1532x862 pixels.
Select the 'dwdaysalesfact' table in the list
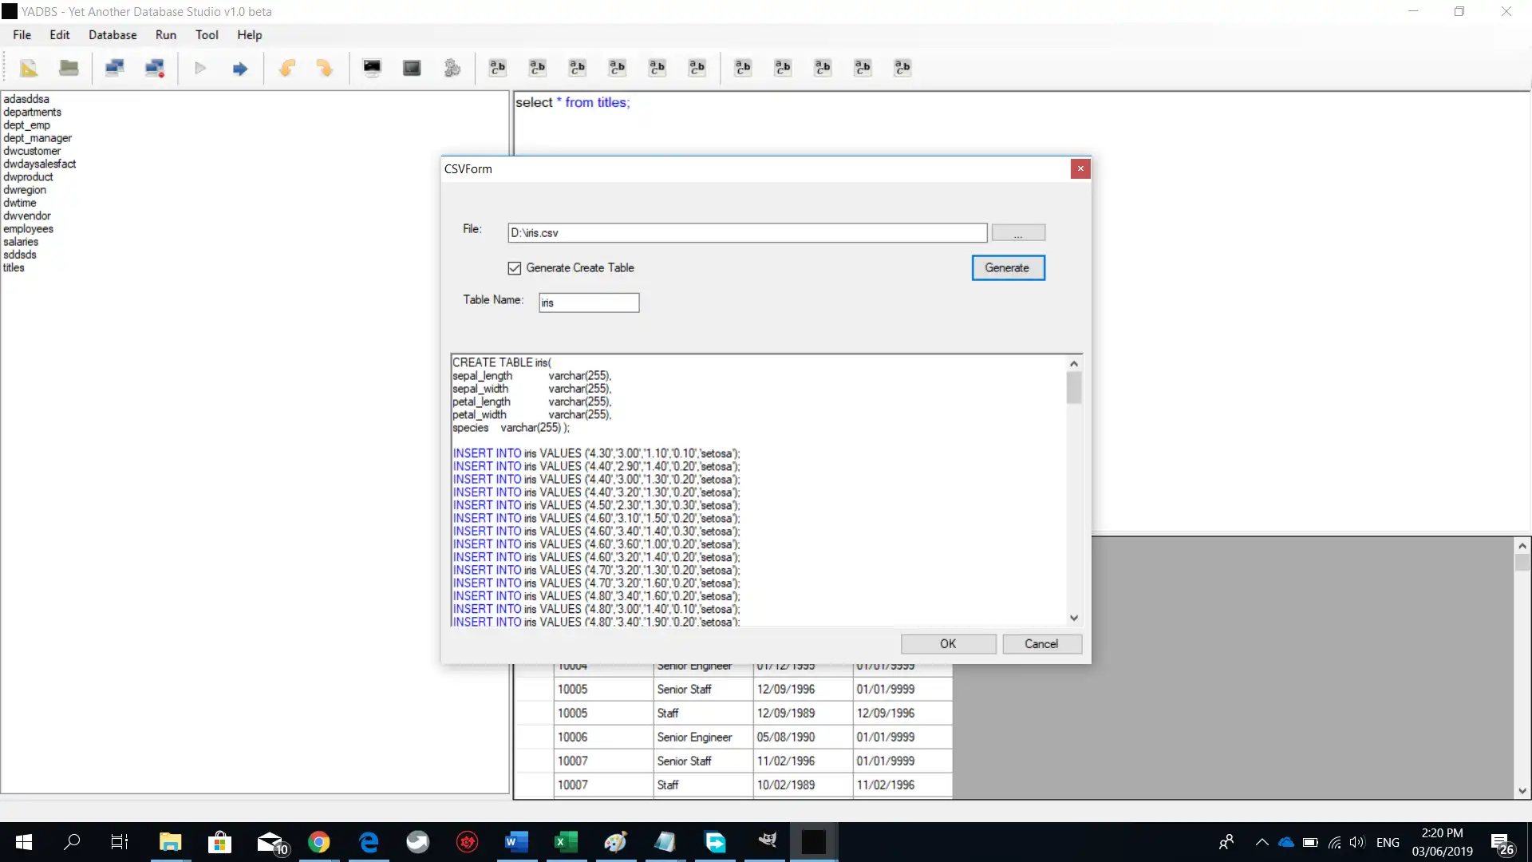[x=40, y=164]
